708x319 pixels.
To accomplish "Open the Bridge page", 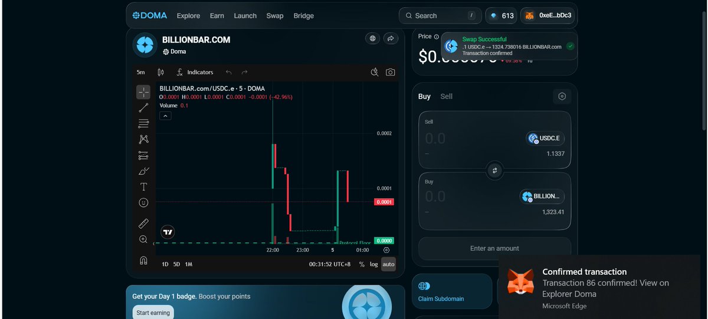I will [x=304, y=16].
